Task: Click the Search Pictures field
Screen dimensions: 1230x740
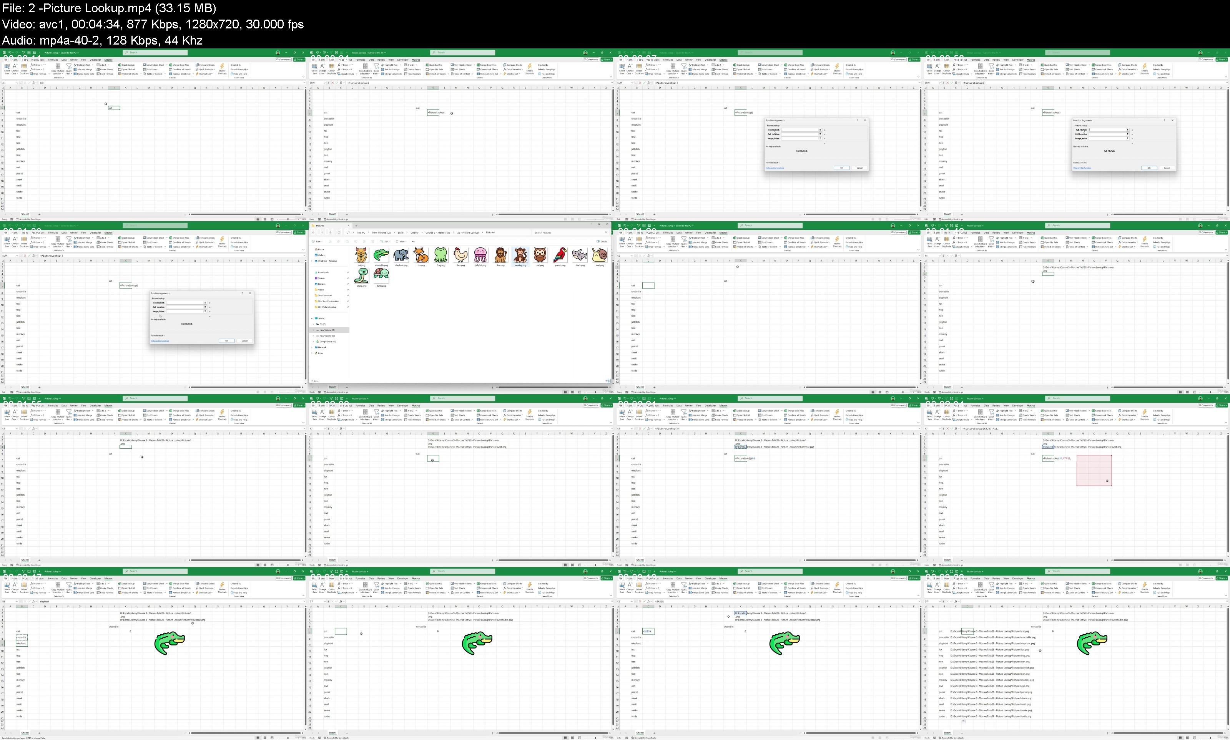Action: 571,233
